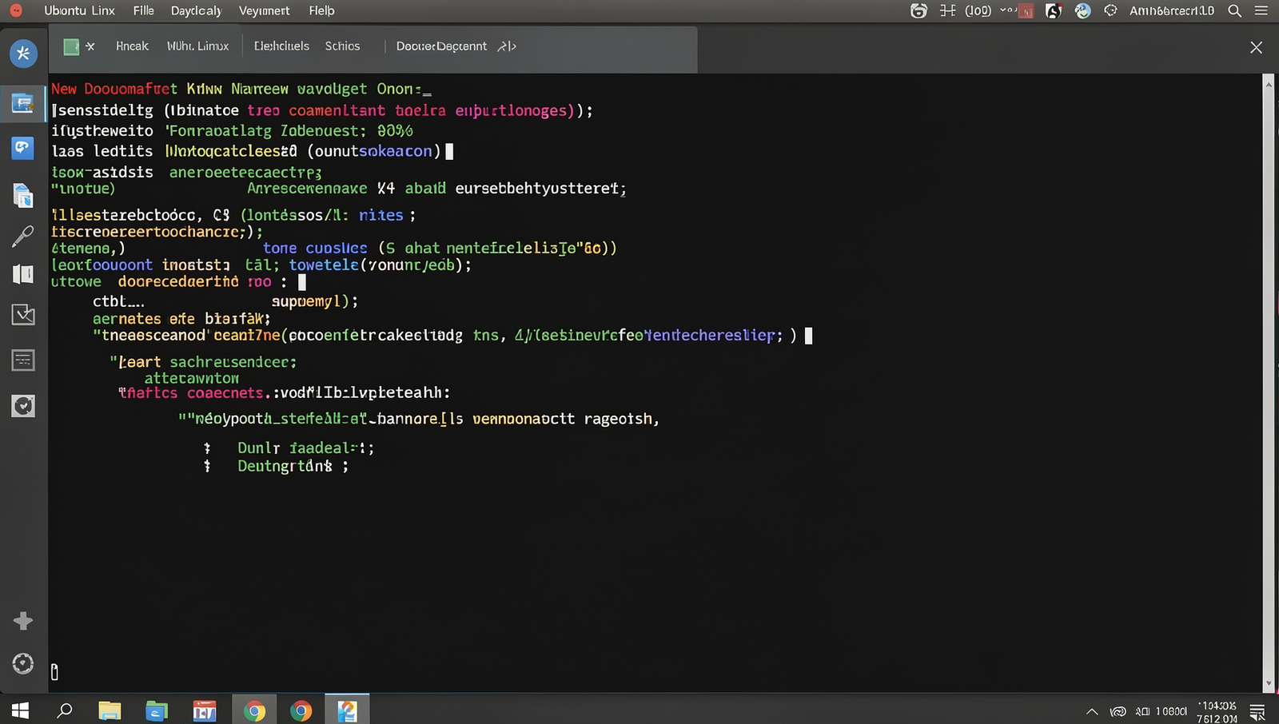Click the taskbar clock
Image resolution: width=1279 pixels, height=724 pixels.
[1217, 712]
